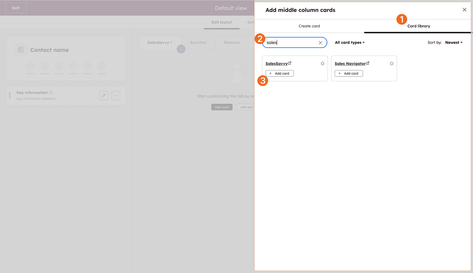This screenshot has width=473, height=273.
Task: Expand the All card types filter
Action: 350,42
